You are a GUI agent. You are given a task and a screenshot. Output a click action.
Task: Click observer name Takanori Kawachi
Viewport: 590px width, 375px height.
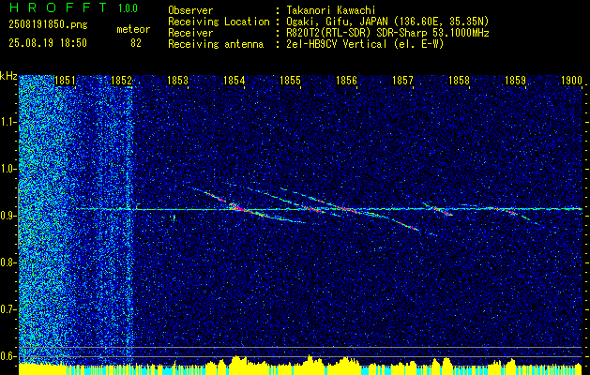(x=330, y=10)
